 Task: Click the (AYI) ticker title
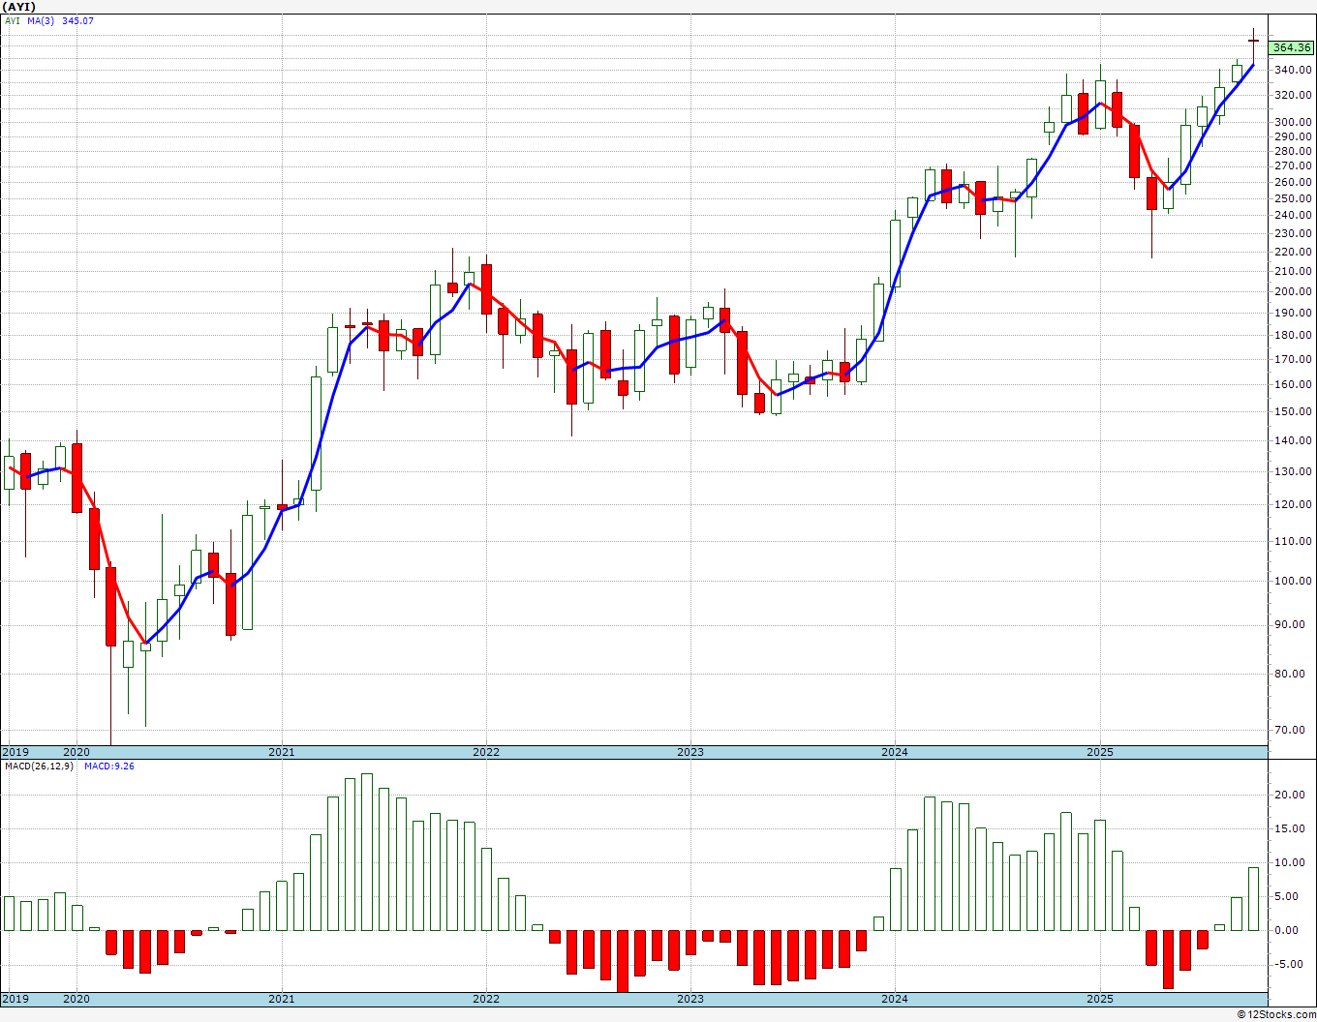[19, 7]
